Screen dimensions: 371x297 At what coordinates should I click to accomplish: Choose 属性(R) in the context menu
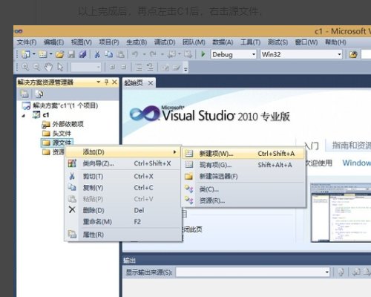pos(122,235)
